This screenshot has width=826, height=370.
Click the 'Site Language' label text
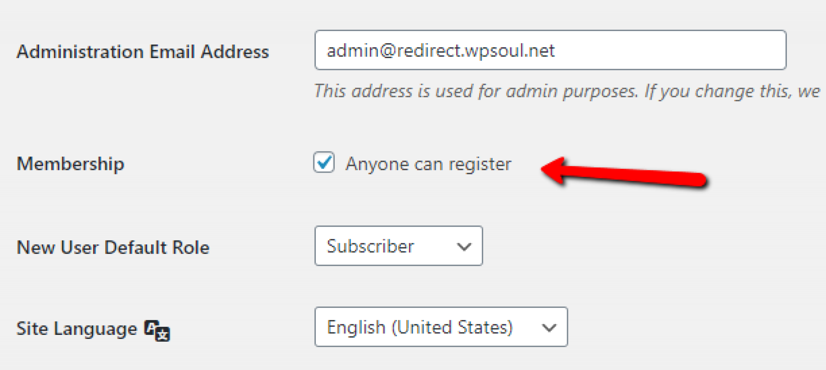click(x=77, y=328)
